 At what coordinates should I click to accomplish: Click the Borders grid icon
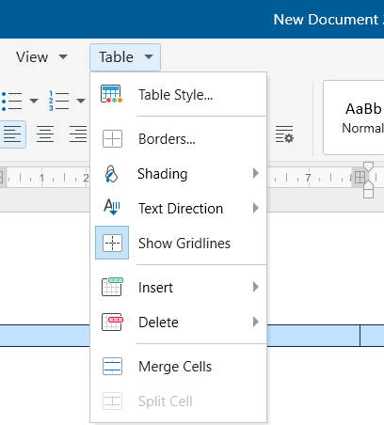pyautogui.click(x=112, y=138)
